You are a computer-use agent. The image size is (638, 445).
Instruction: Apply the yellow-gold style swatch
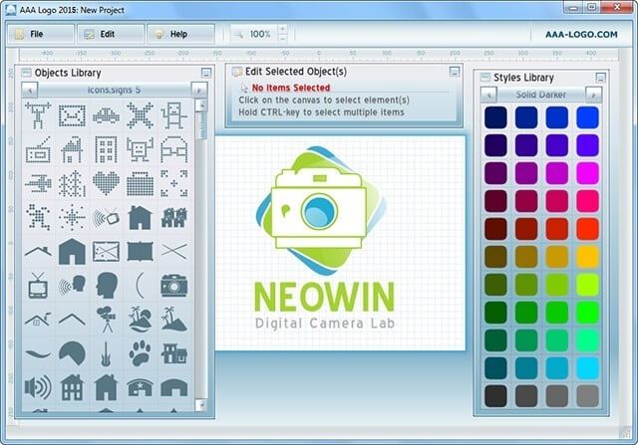point(587,257)
